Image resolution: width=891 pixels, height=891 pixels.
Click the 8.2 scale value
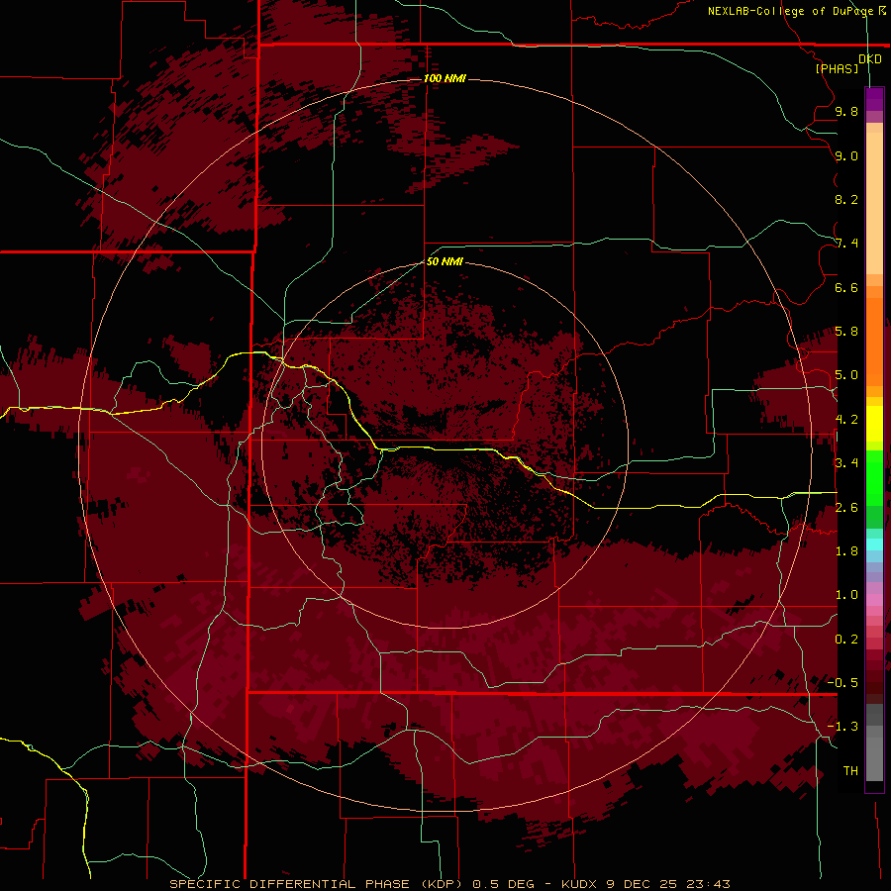pyautogui.click(x=846, y=199)
